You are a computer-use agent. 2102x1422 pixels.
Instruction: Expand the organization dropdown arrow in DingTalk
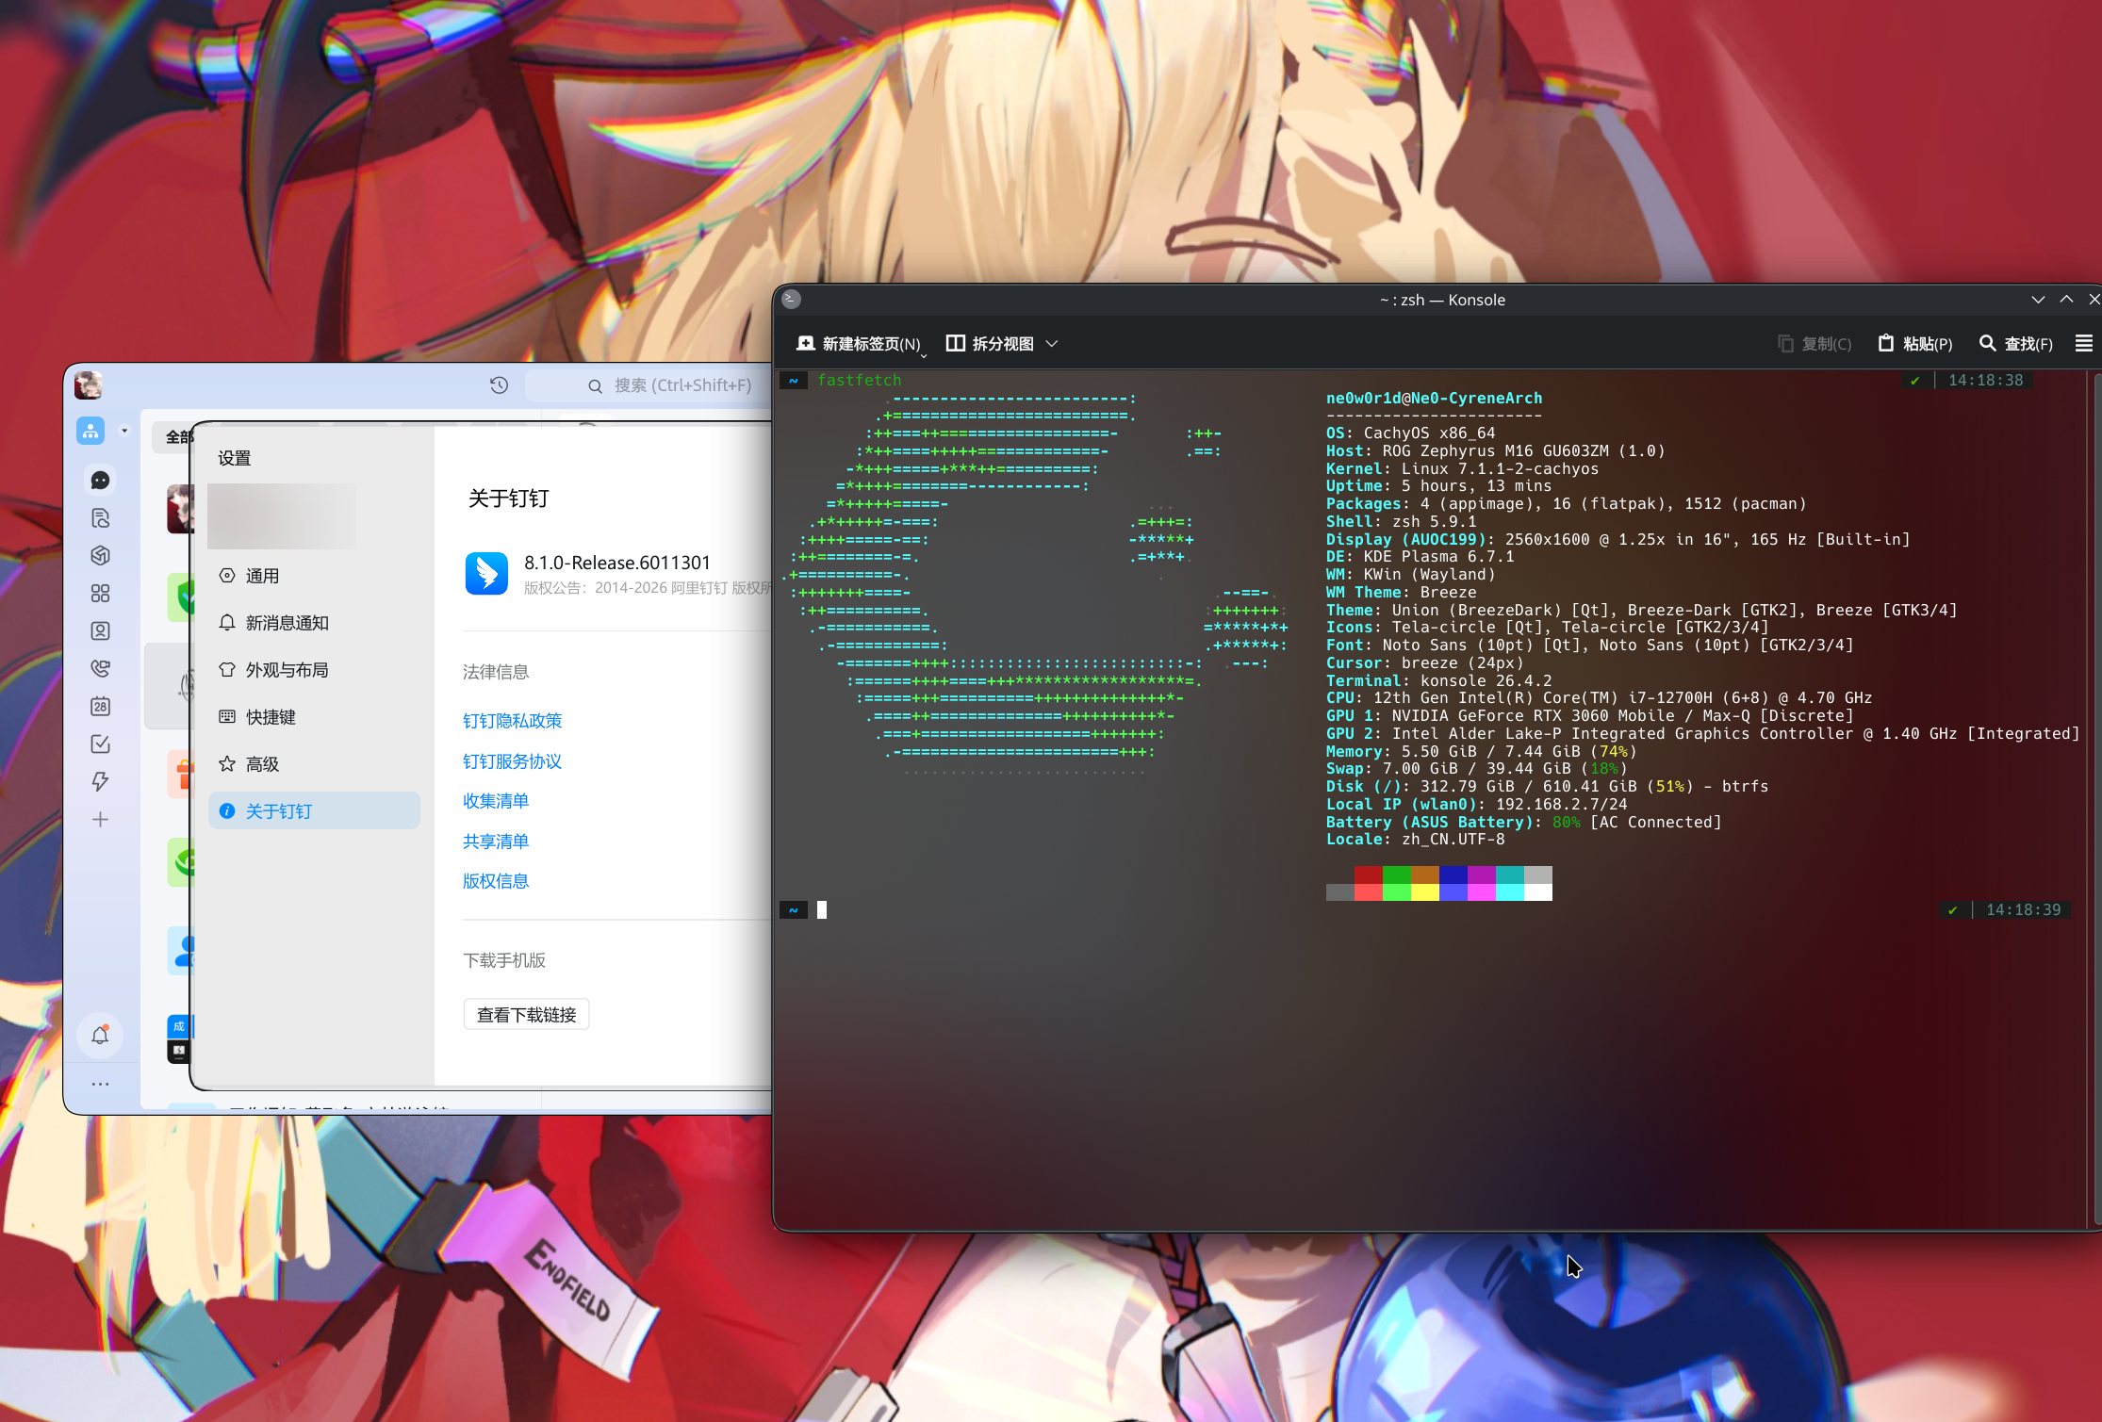(124, 431)
